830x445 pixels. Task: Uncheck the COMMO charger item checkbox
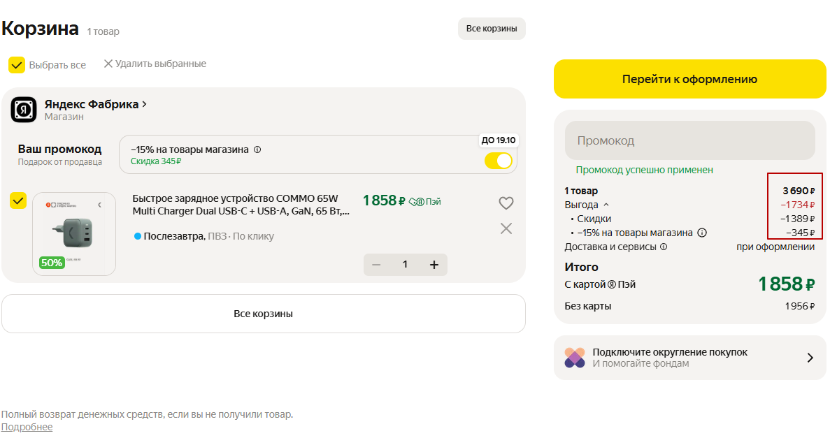pyautogui.click(x=18, y=201)
